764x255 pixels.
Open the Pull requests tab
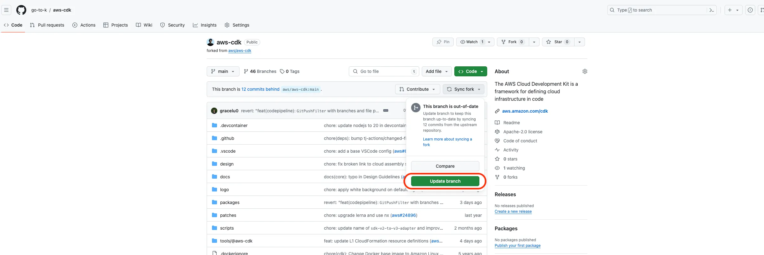coord(47,25)
